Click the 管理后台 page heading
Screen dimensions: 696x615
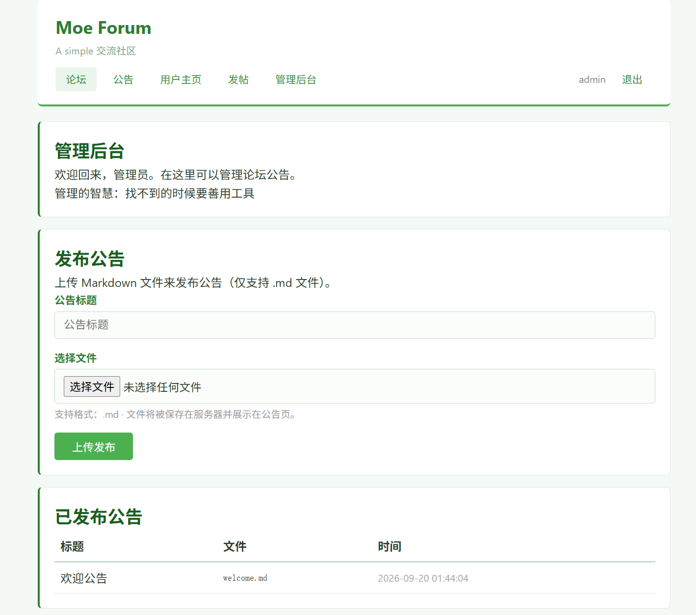90,151
